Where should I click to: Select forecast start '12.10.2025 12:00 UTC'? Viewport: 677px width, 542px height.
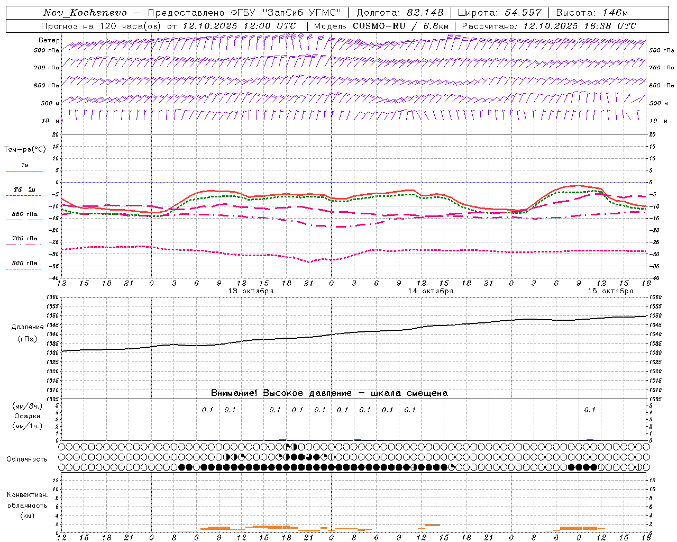tap(239, 26)
